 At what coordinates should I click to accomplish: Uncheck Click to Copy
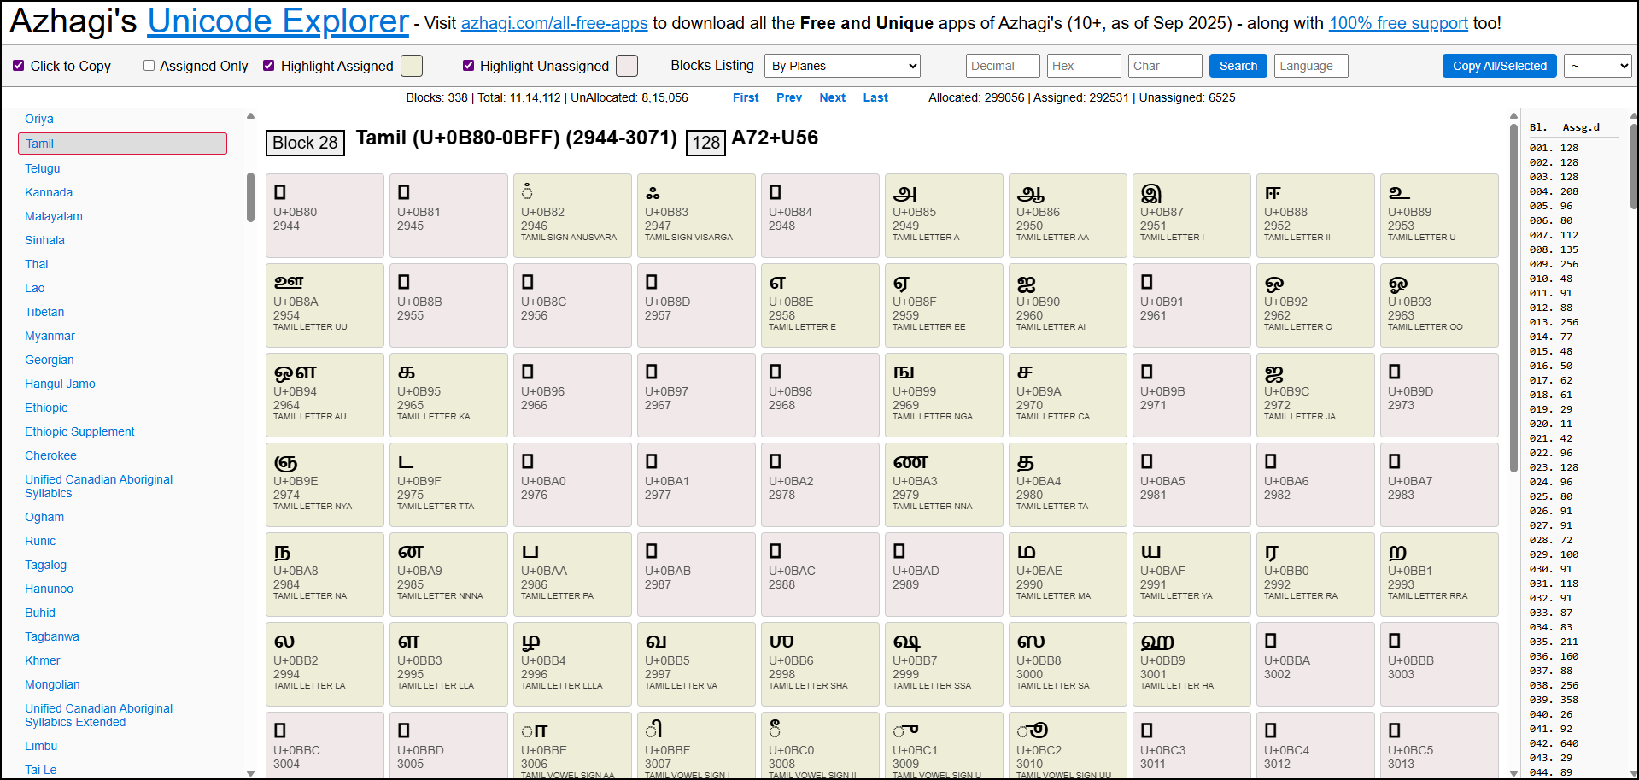point(18,65)
